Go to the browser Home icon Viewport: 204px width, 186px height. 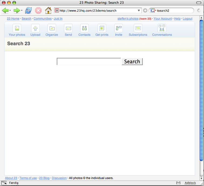(x=48, y=10)
